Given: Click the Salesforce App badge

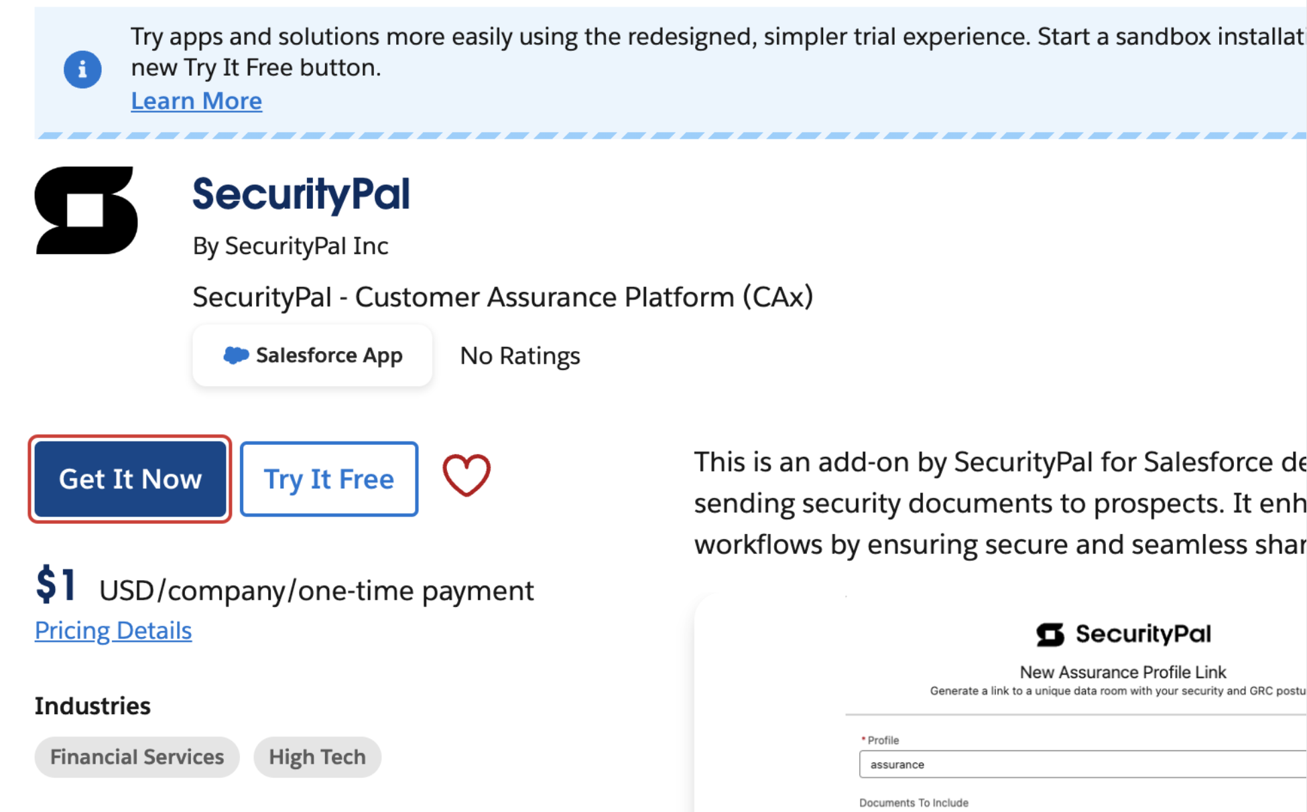Looking at the screenshot, I should (312, 355).
